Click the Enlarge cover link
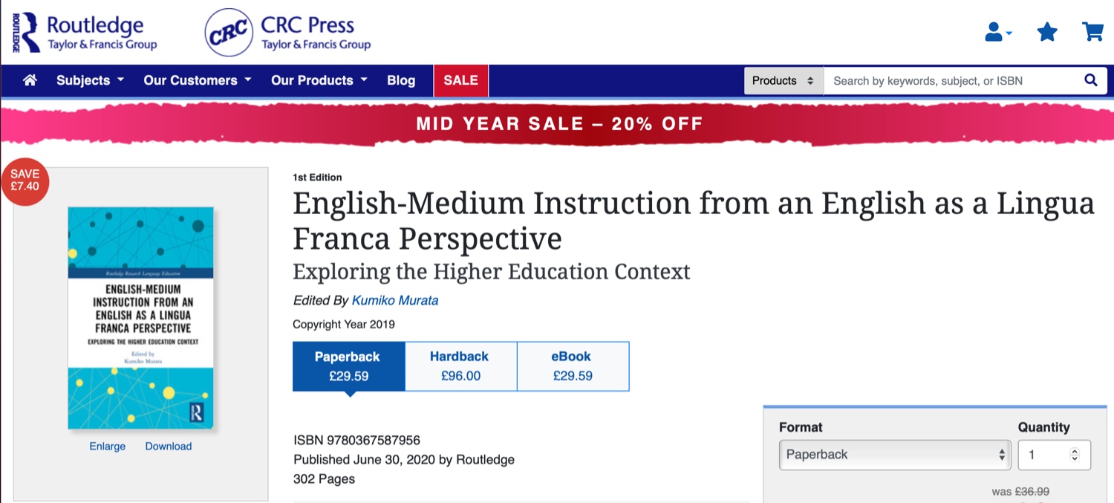 coord(108,447)
